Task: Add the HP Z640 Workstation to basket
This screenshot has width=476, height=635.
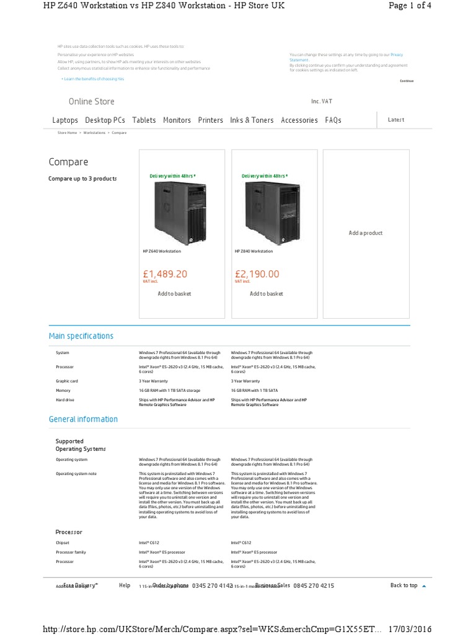Action: pos(174,293)
